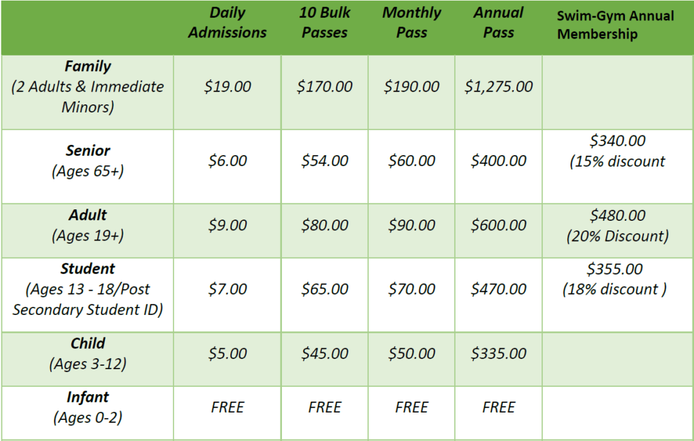This screenshot has width=694, height=441.
Task: Select the Senior swim-gym price $340.00
Action: tap(617, 142)
